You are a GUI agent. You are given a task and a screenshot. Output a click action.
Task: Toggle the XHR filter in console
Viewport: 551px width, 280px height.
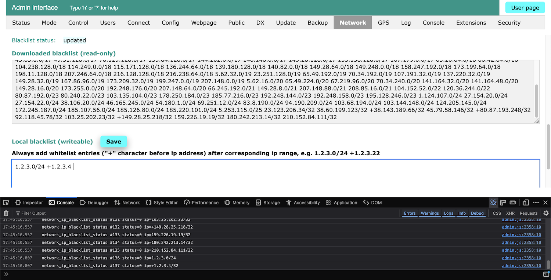click(x=510, y=213)
